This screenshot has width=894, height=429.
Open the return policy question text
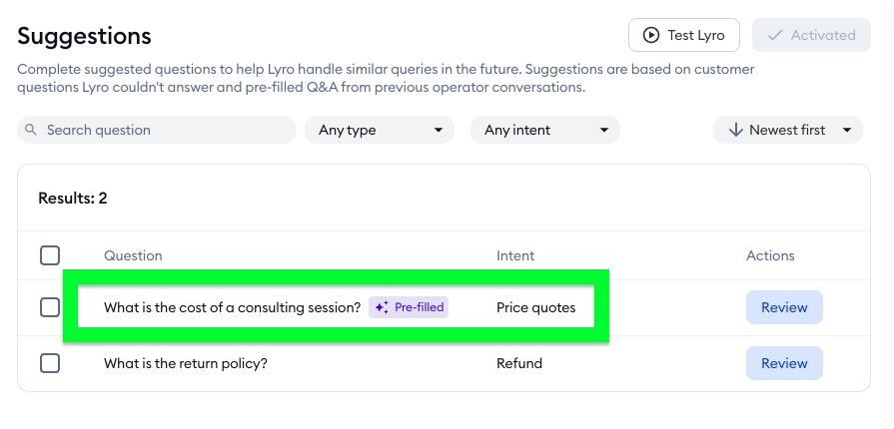[x=186, y=363]
